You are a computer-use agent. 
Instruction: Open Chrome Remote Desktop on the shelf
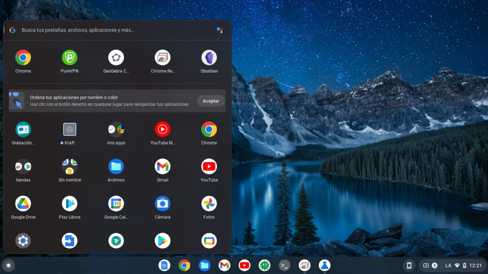point(305,265)
